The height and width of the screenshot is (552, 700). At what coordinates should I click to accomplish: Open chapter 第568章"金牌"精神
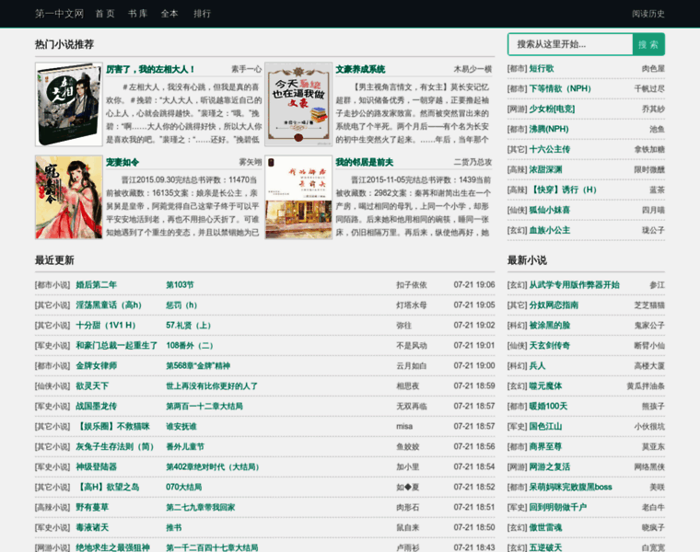tap(198, 365)
